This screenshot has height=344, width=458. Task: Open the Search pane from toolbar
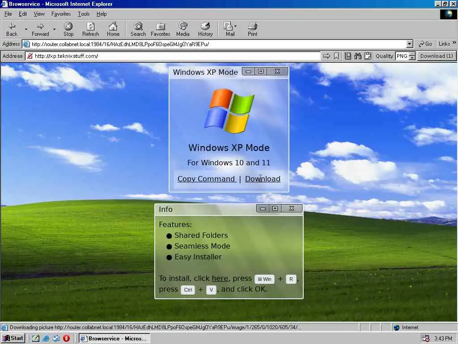(138, 29)
